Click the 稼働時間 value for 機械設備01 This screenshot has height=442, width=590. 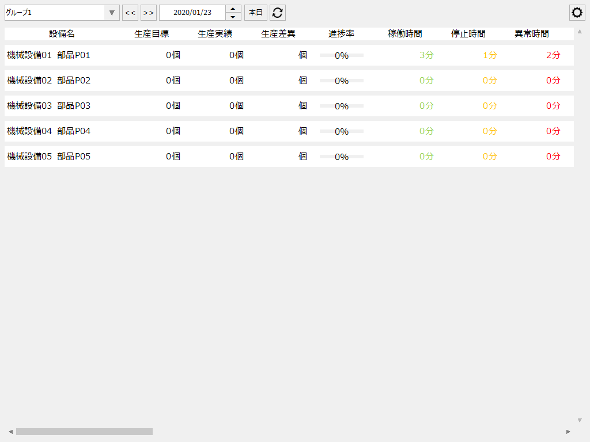point(426,55)
